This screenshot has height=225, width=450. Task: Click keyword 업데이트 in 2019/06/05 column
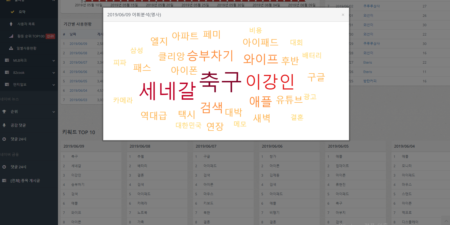pyautogui.click(x=342, y=166)
